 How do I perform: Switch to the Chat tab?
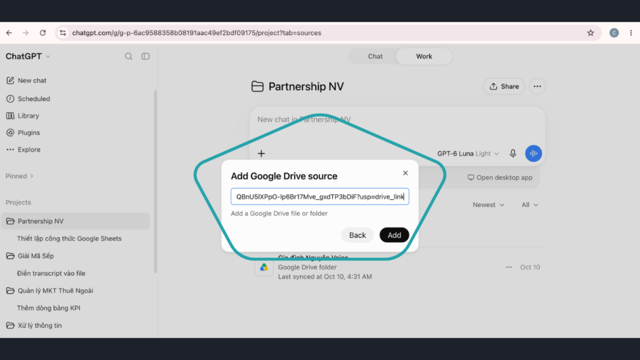tap(375, 56)
